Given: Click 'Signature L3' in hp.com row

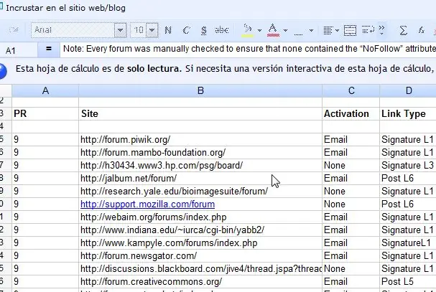Looking at the screenshot, I should click(x=407, y=165).
